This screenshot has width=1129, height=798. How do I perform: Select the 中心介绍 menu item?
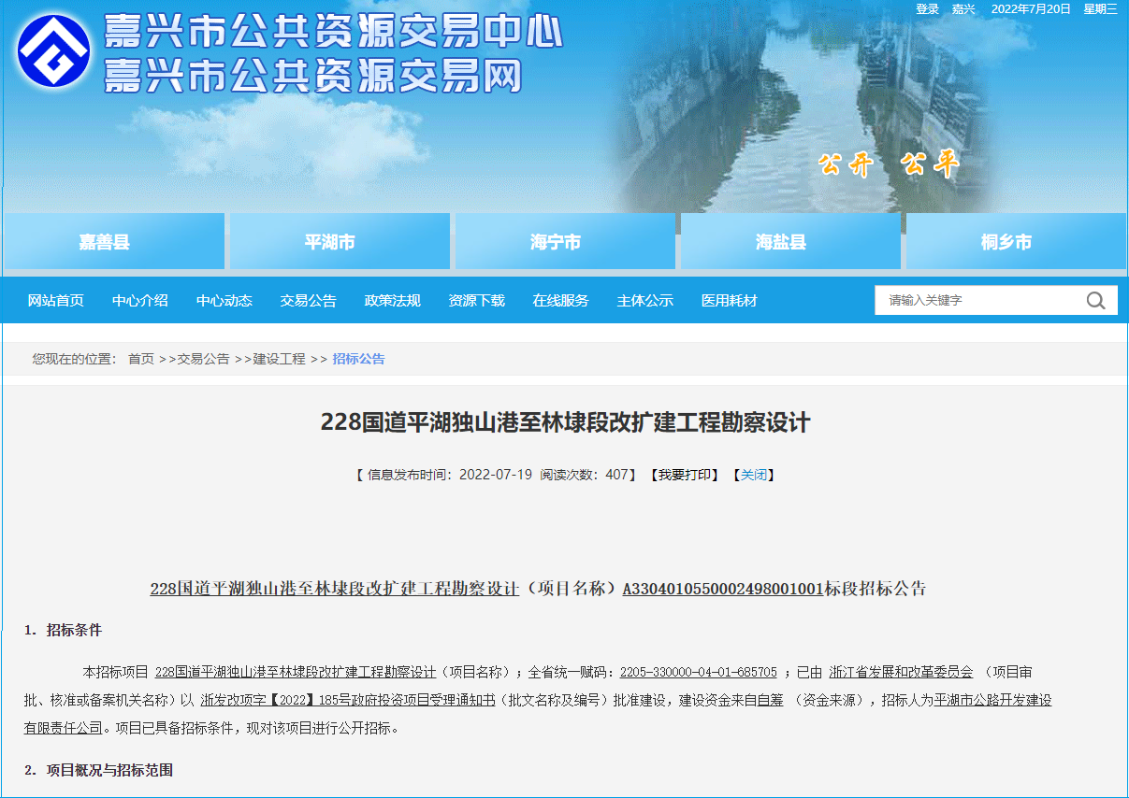pos(140,301)
